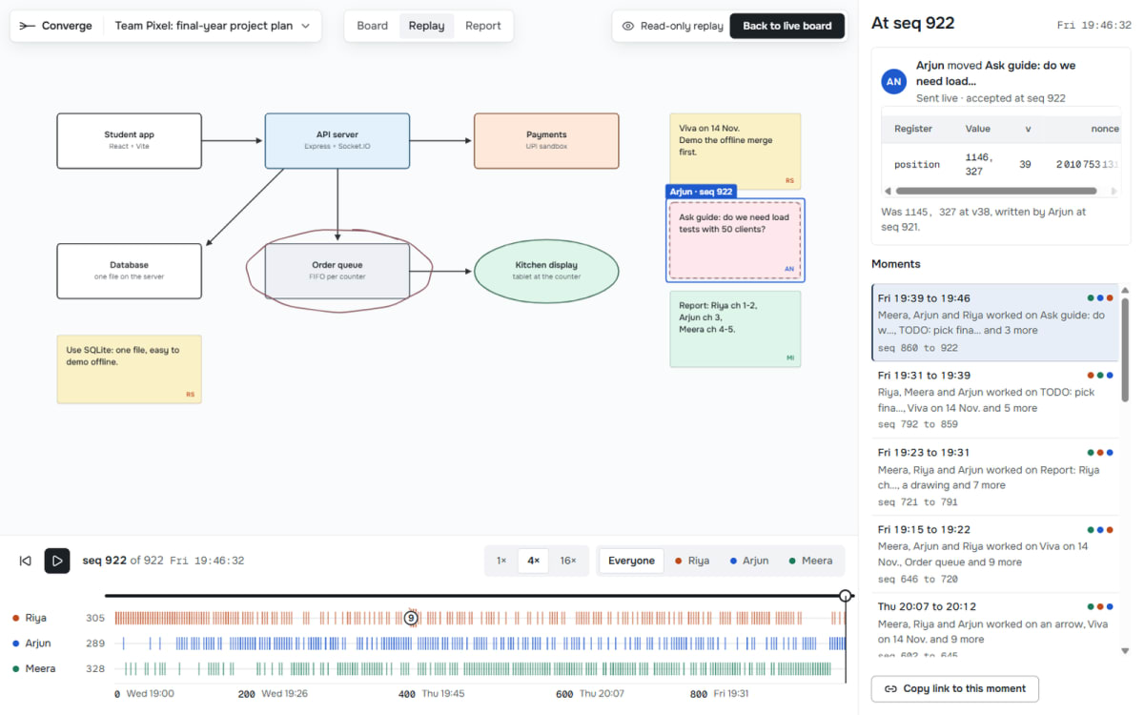Open the Fri 19:23 to 19:31 moment
This screenshot has height=715, width=1144.
pos(993,477)
